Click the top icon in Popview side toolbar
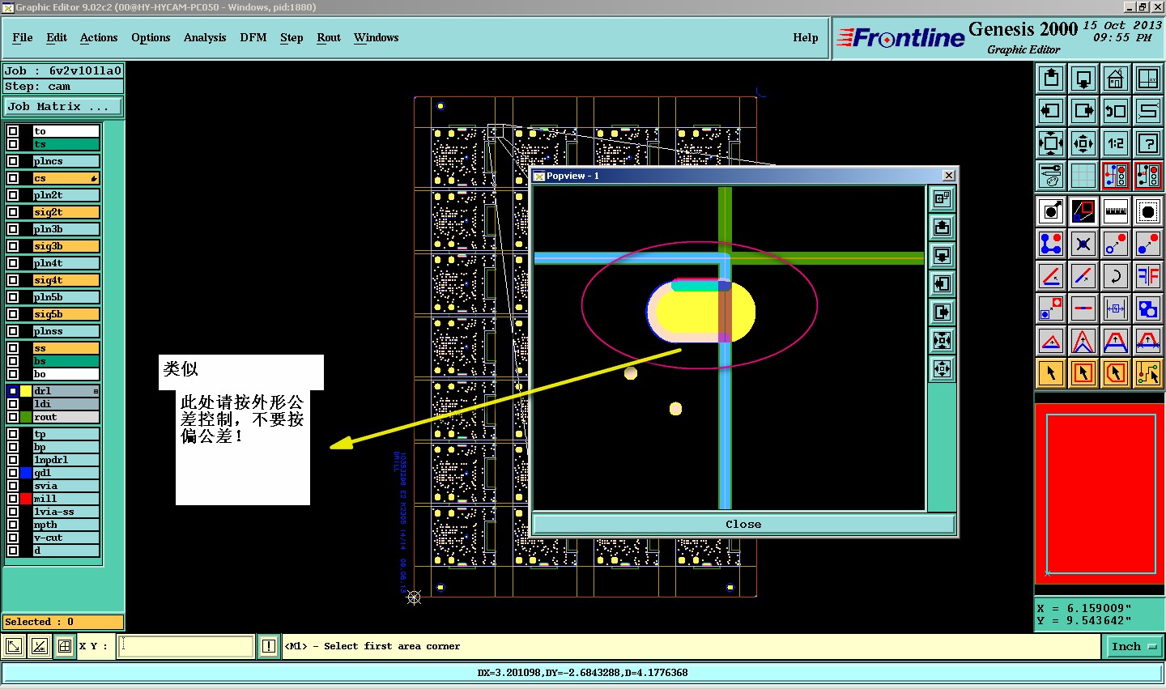The width and height of the screenshot is (1166, 689). 942,198
